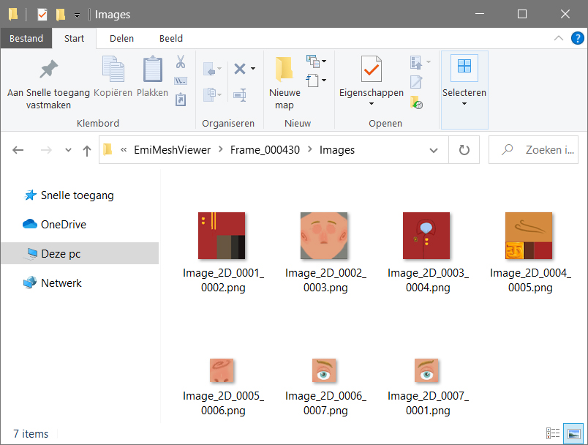Image resolution: width=588 pixels, height=445 pixels.
Task: Click the new item icon
Action: (x=313, y=61)
